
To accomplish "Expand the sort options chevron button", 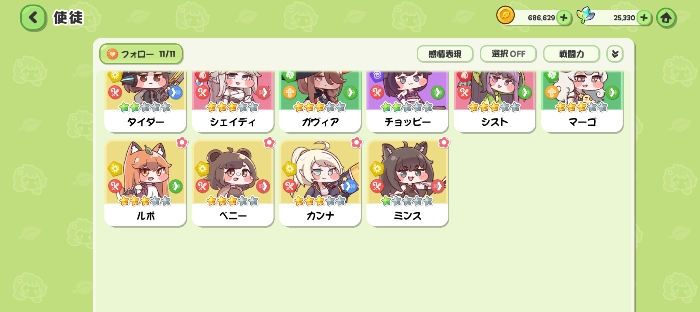I will pyautogui.click(x=615, y=54).
